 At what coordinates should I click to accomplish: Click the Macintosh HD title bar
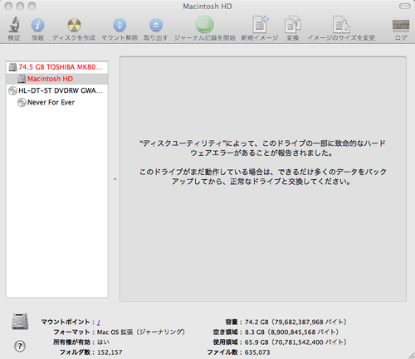(207, 7)
